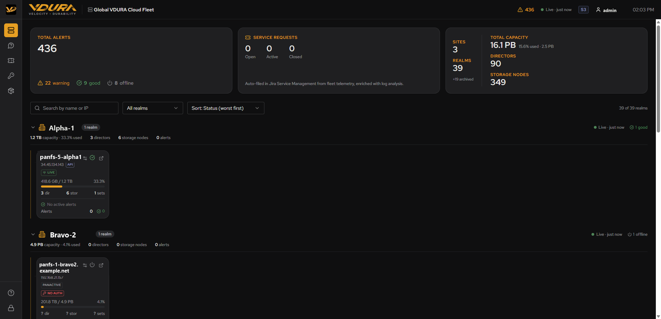661x319 pixels.
Task: Click the VDURA logo icon
Action: coord(11,10)
